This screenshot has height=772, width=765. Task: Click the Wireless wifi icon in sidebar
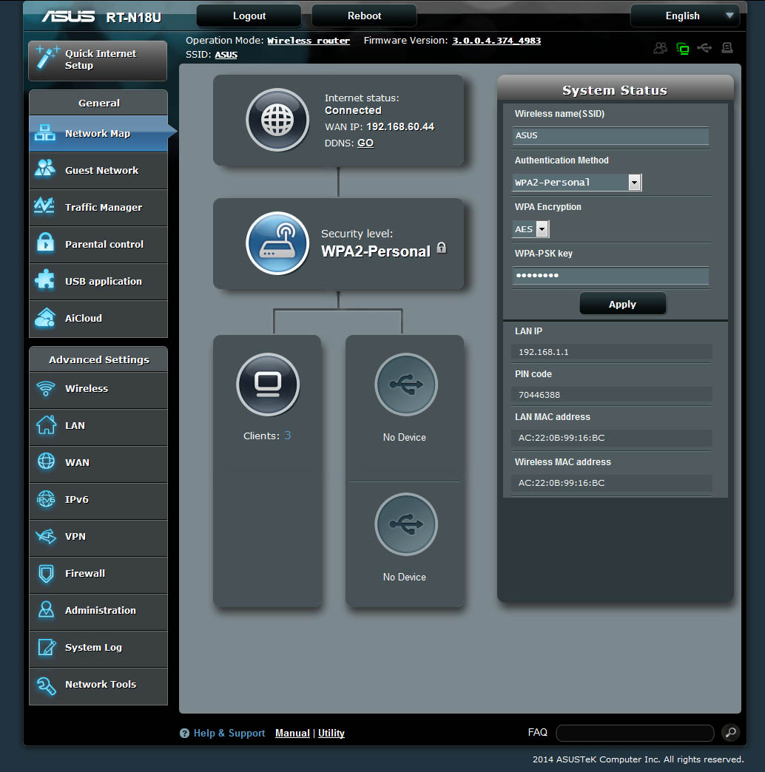click(46, 388)
